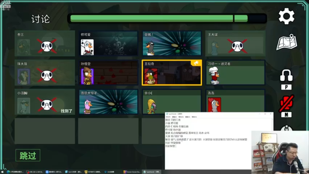
Task: Vote for player 修可爱
Action: (108, 43)
